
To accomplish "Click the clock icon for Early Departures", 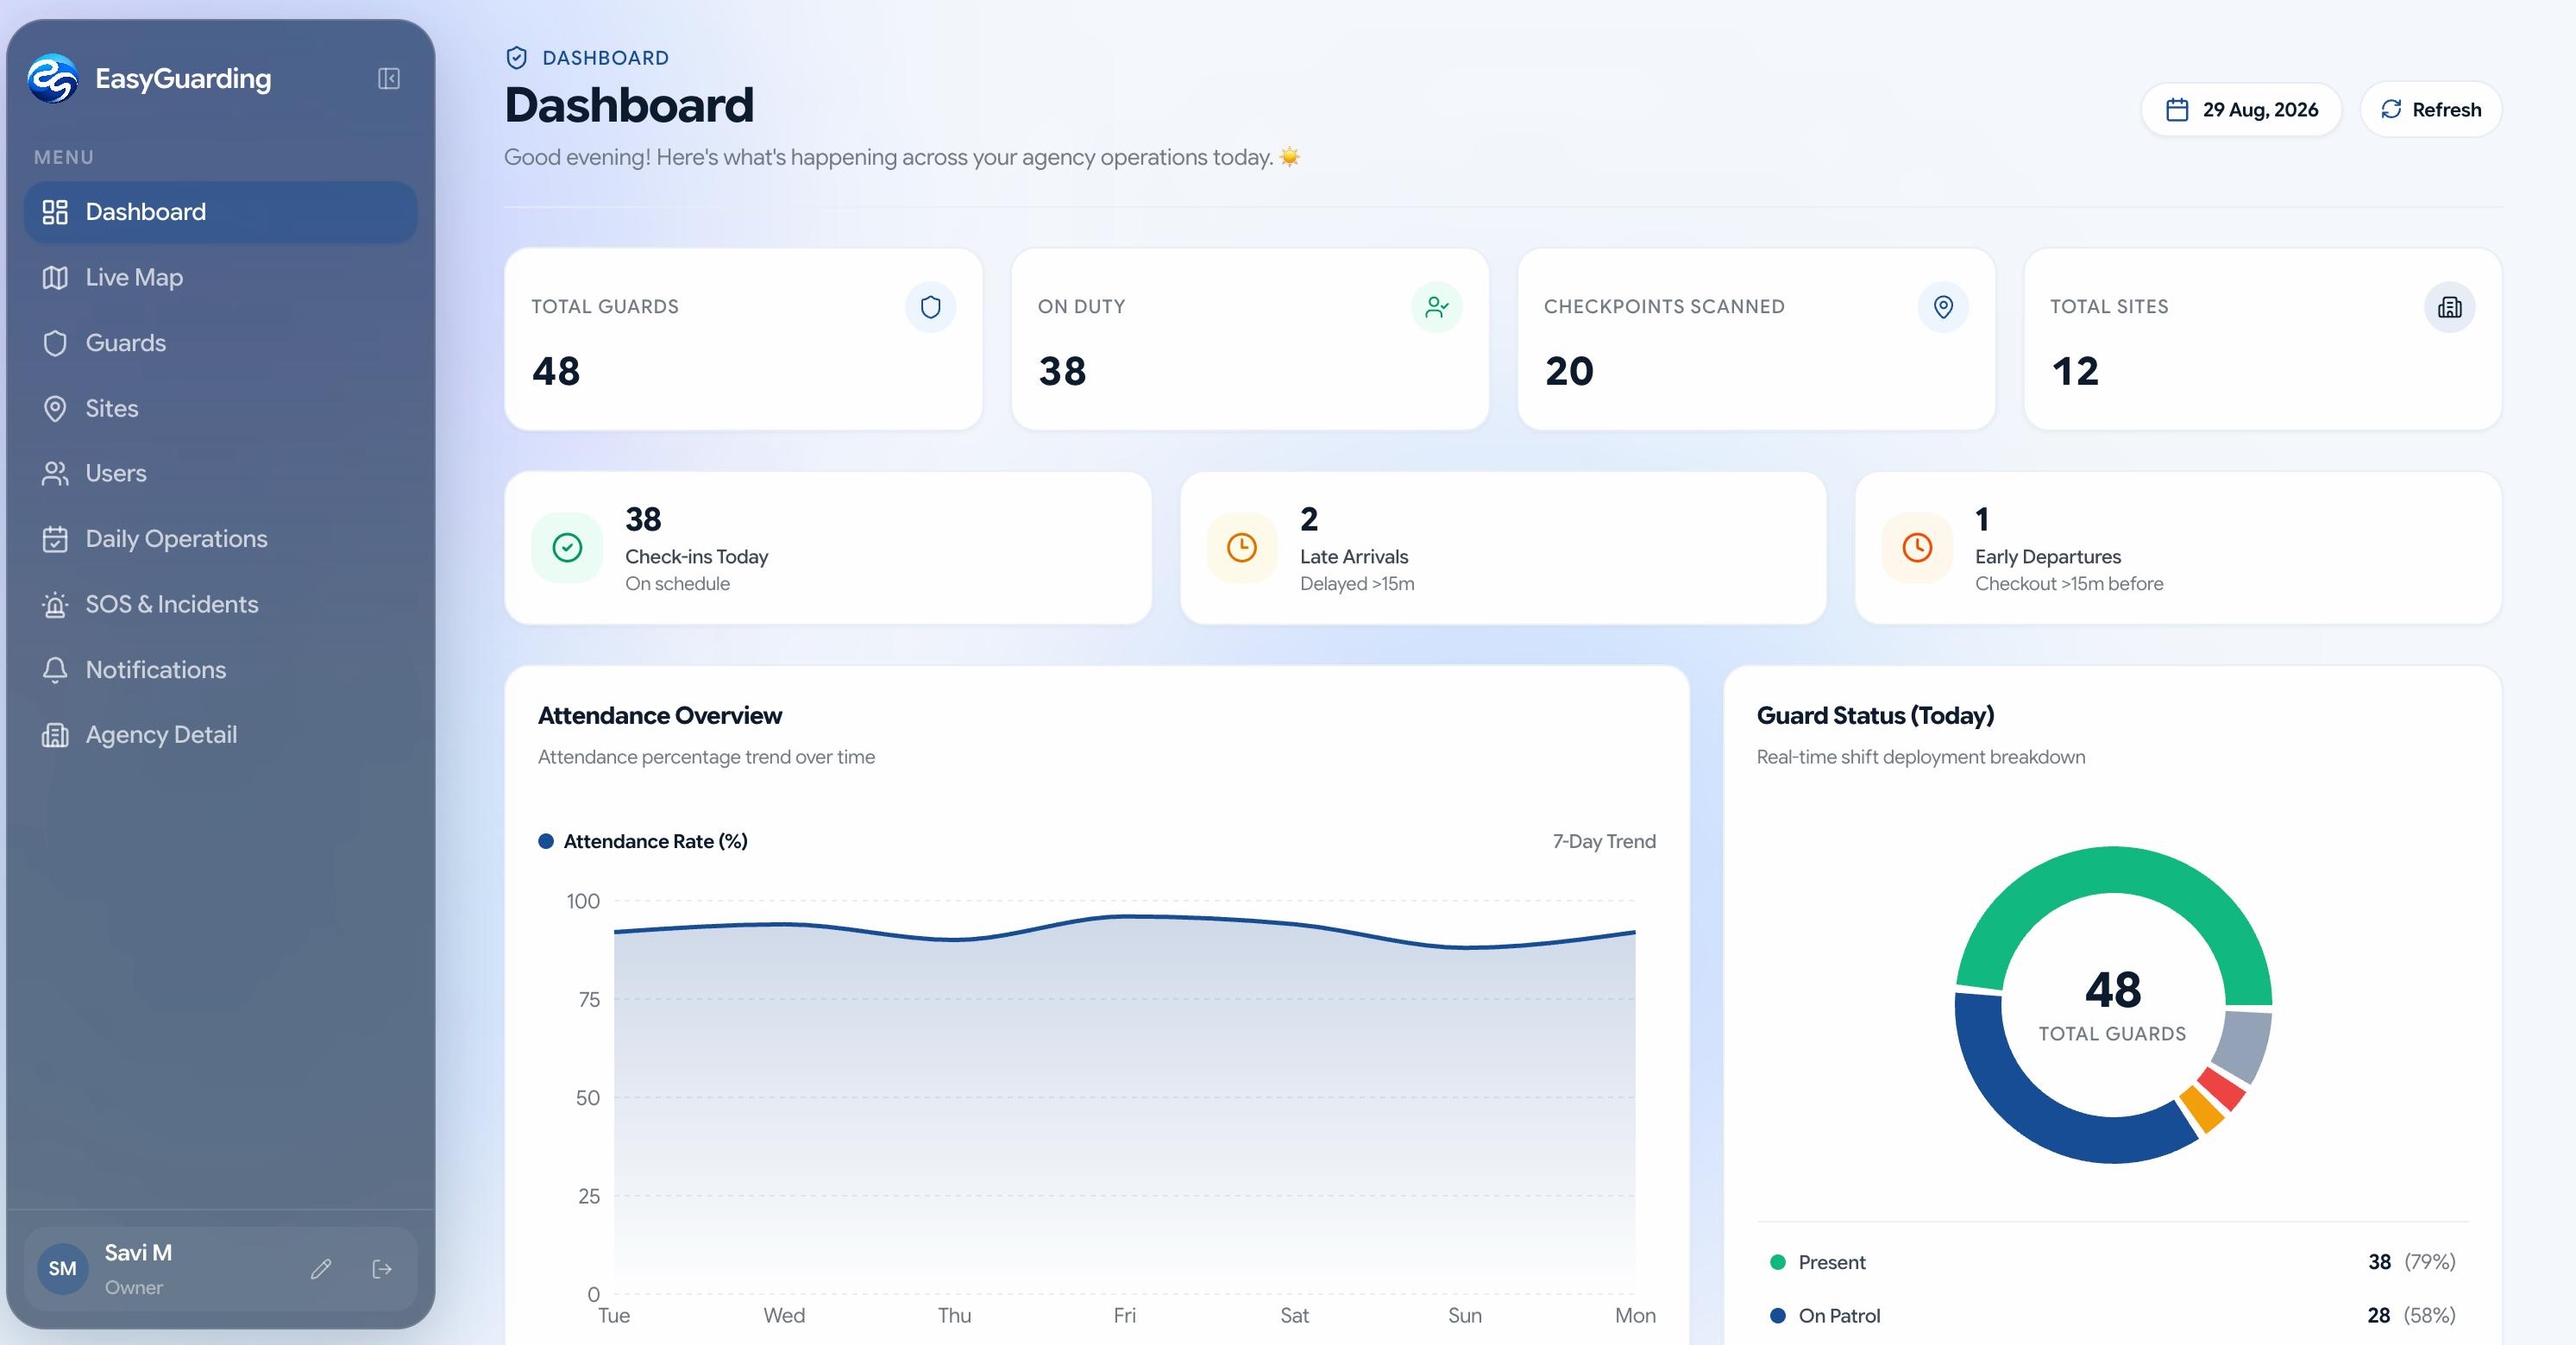I will (x=1917, y=548).
